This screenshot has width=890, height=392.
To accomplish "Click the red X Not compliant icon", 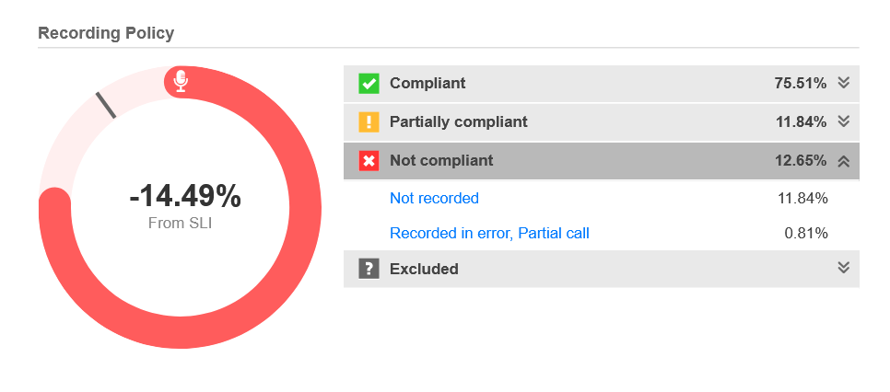I will click(x=369, y=161).
